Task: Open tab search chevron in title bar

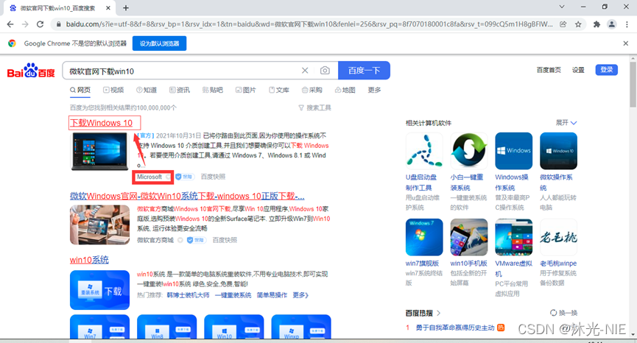Action: pos(562,7)
